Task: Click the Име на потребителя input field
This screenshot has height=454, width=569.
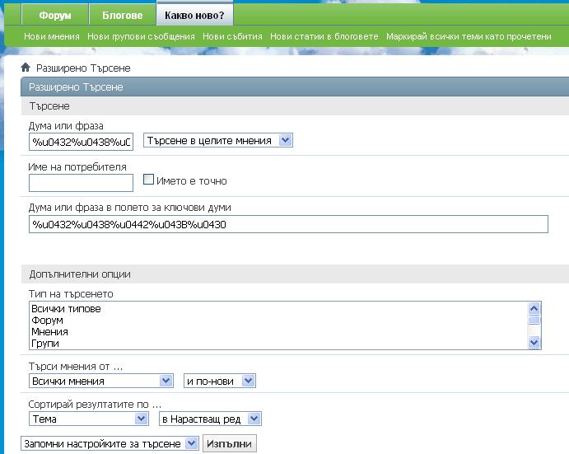Action: pos(81,182)
